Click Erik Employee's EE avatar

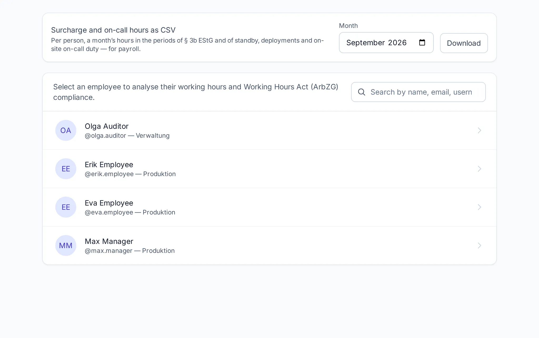coord(66,169)
